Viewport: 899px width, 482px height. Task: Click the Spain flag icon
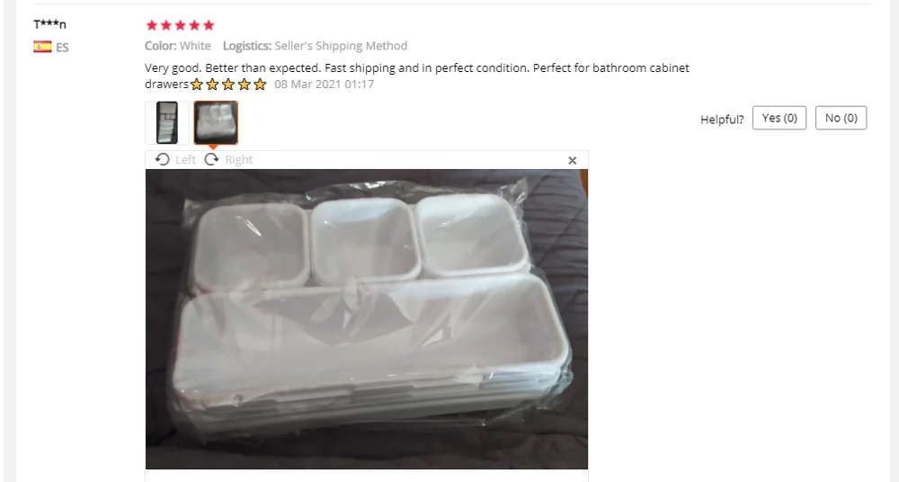42,47
